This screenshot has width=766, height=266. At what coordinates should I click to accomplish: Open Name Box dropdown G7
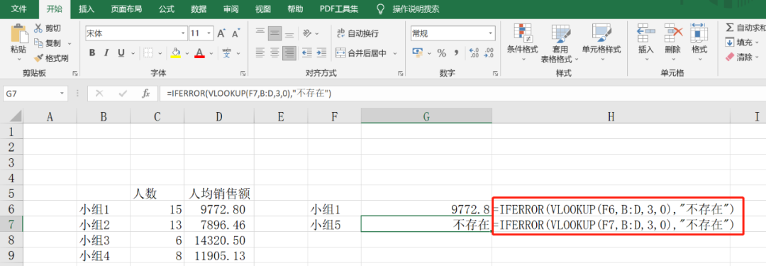point(62,94)
